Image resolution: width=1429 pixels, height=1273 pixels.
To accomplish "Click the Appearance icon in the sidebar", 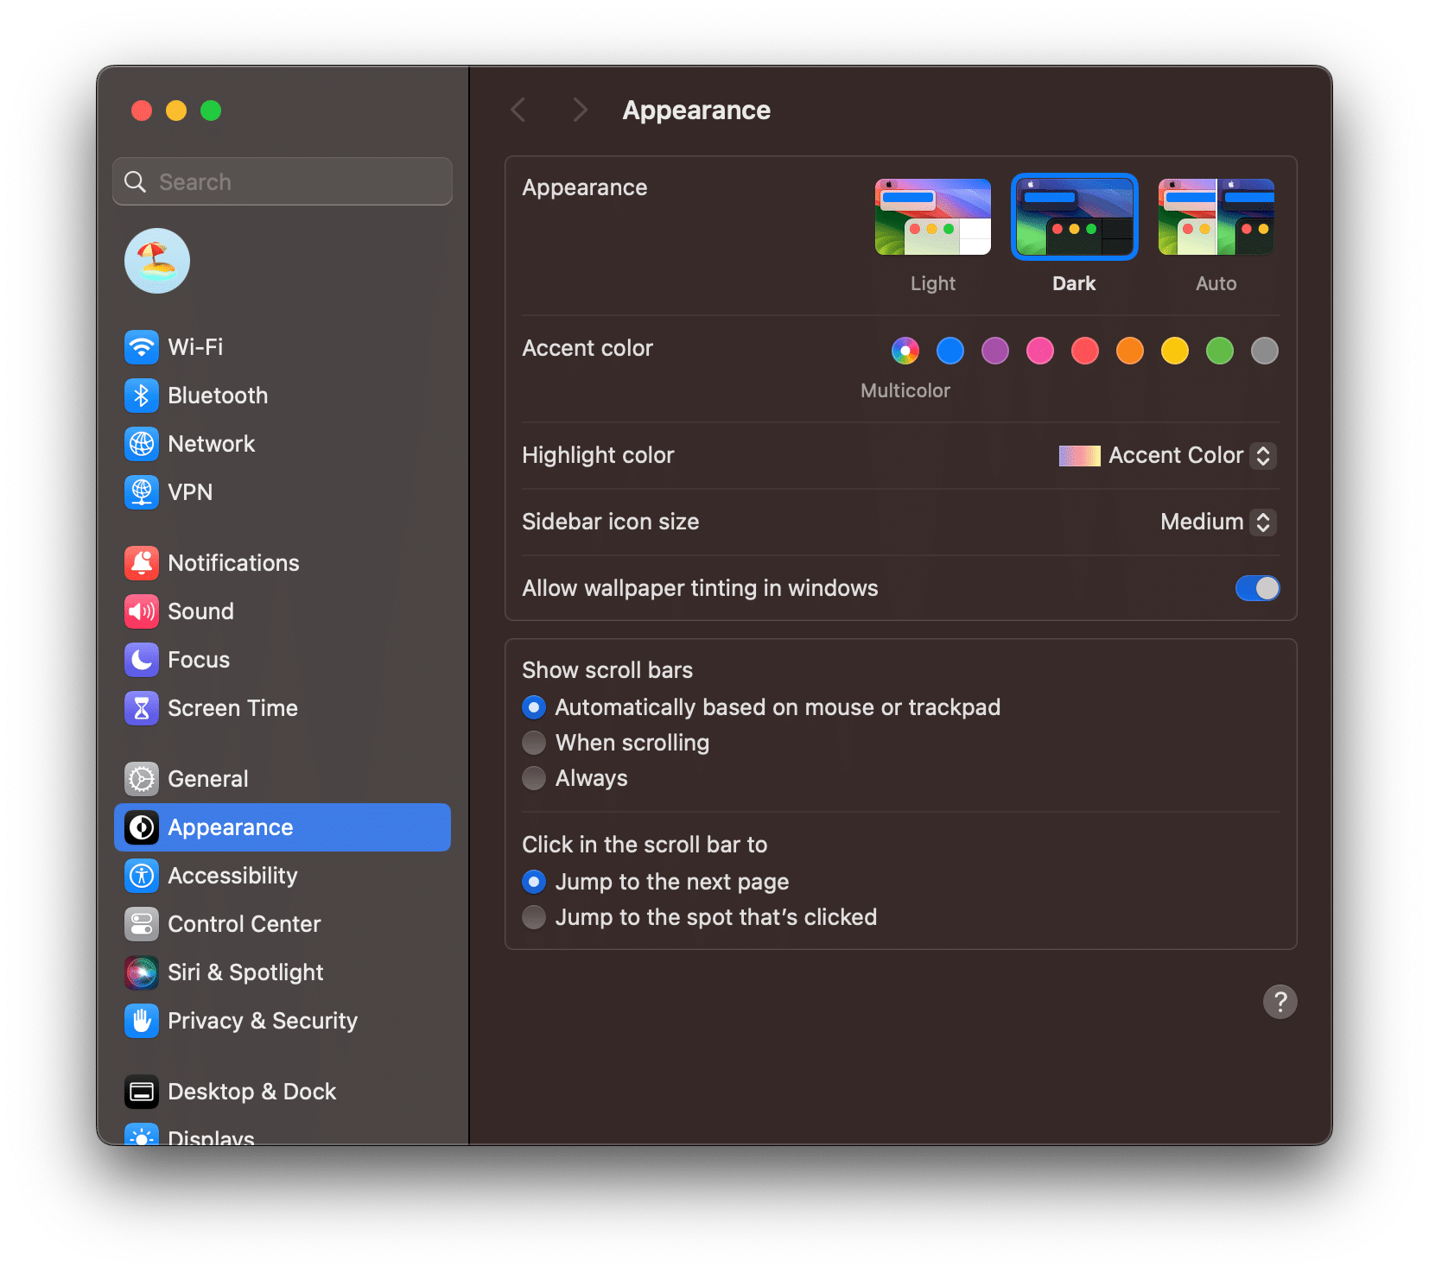I will pos(142,827).
